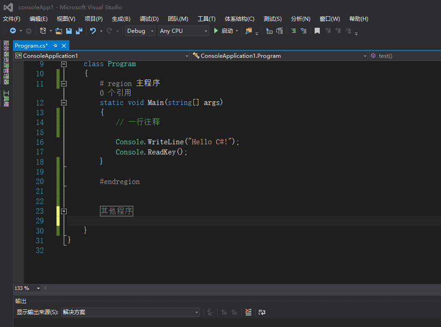Screen dimensions: 441x327
Task: Pin the Program.cs tab
Action: [55, 45]
